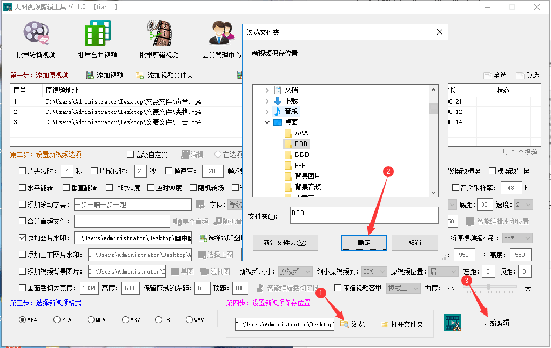Click the 开始剪辑 text button
This screenshot has height=348, width=551.
[496, 323]
